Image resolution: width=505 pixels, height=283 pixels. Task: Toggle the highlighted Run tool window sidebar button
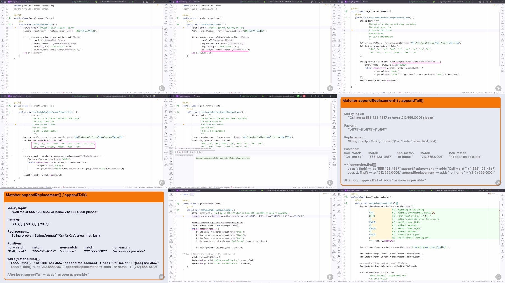(171, 152)
